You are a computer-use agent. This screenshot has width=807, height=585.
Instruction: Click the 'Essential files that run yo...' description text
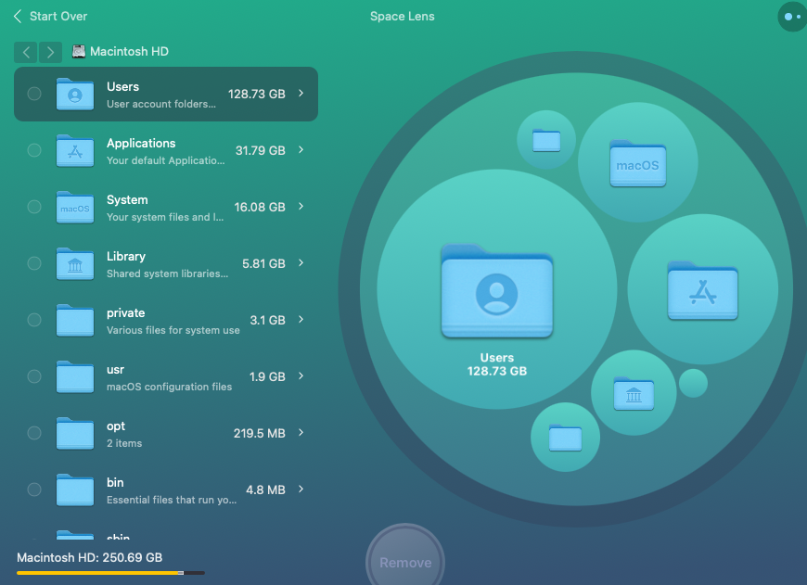(172, 500)
